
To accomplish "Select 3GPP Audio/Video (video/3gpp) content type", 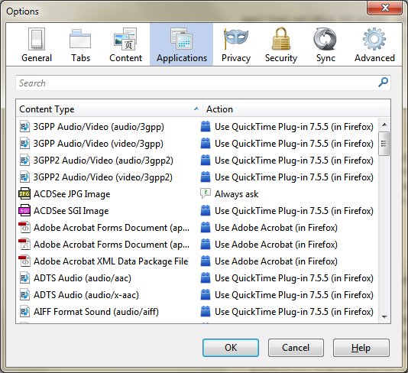I will (x=99, y=144).
